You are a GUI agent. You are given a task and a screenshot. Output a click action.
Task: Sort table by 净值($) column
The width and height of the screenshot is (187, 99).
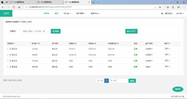coord(92,43)
